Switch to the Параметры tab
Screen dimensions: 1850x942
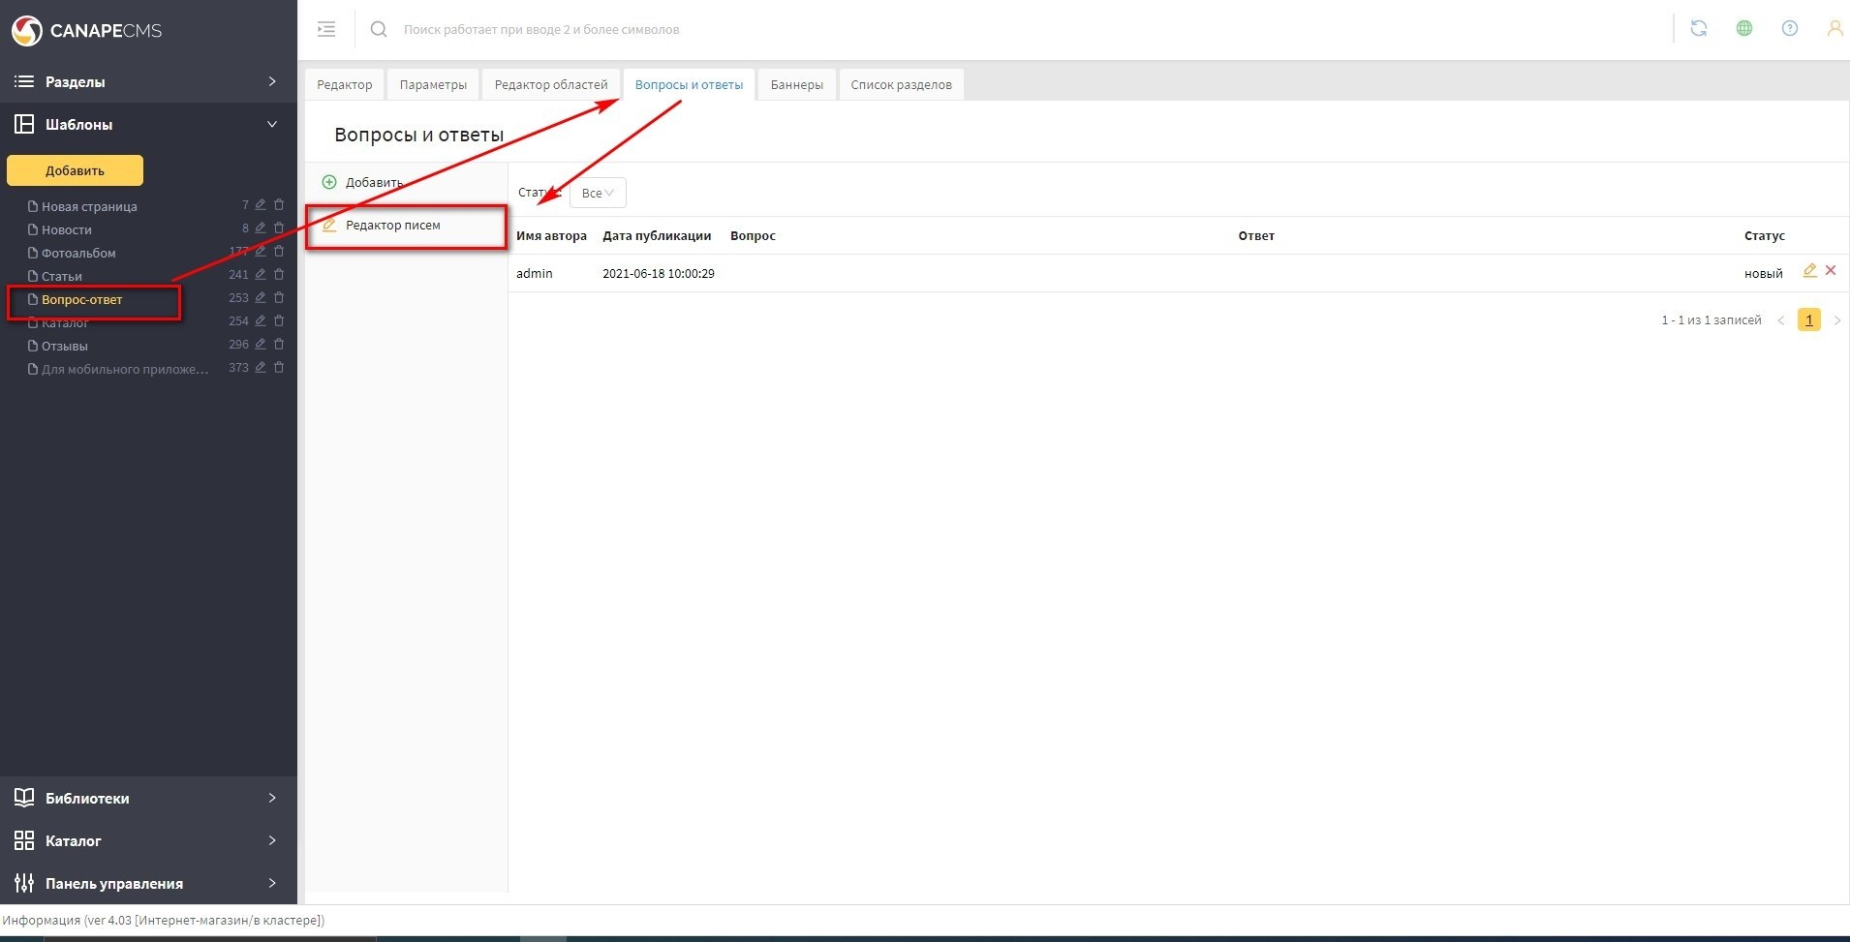coord(432,85)
